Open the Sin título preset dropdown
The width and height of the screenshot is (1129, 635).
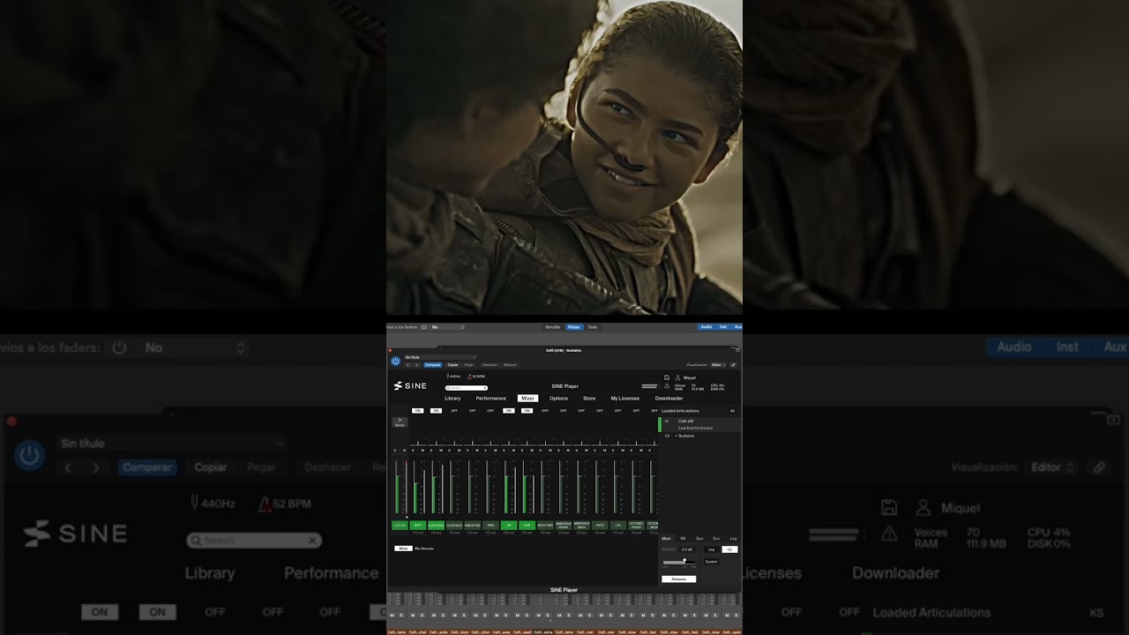click(x=441, y=357)
